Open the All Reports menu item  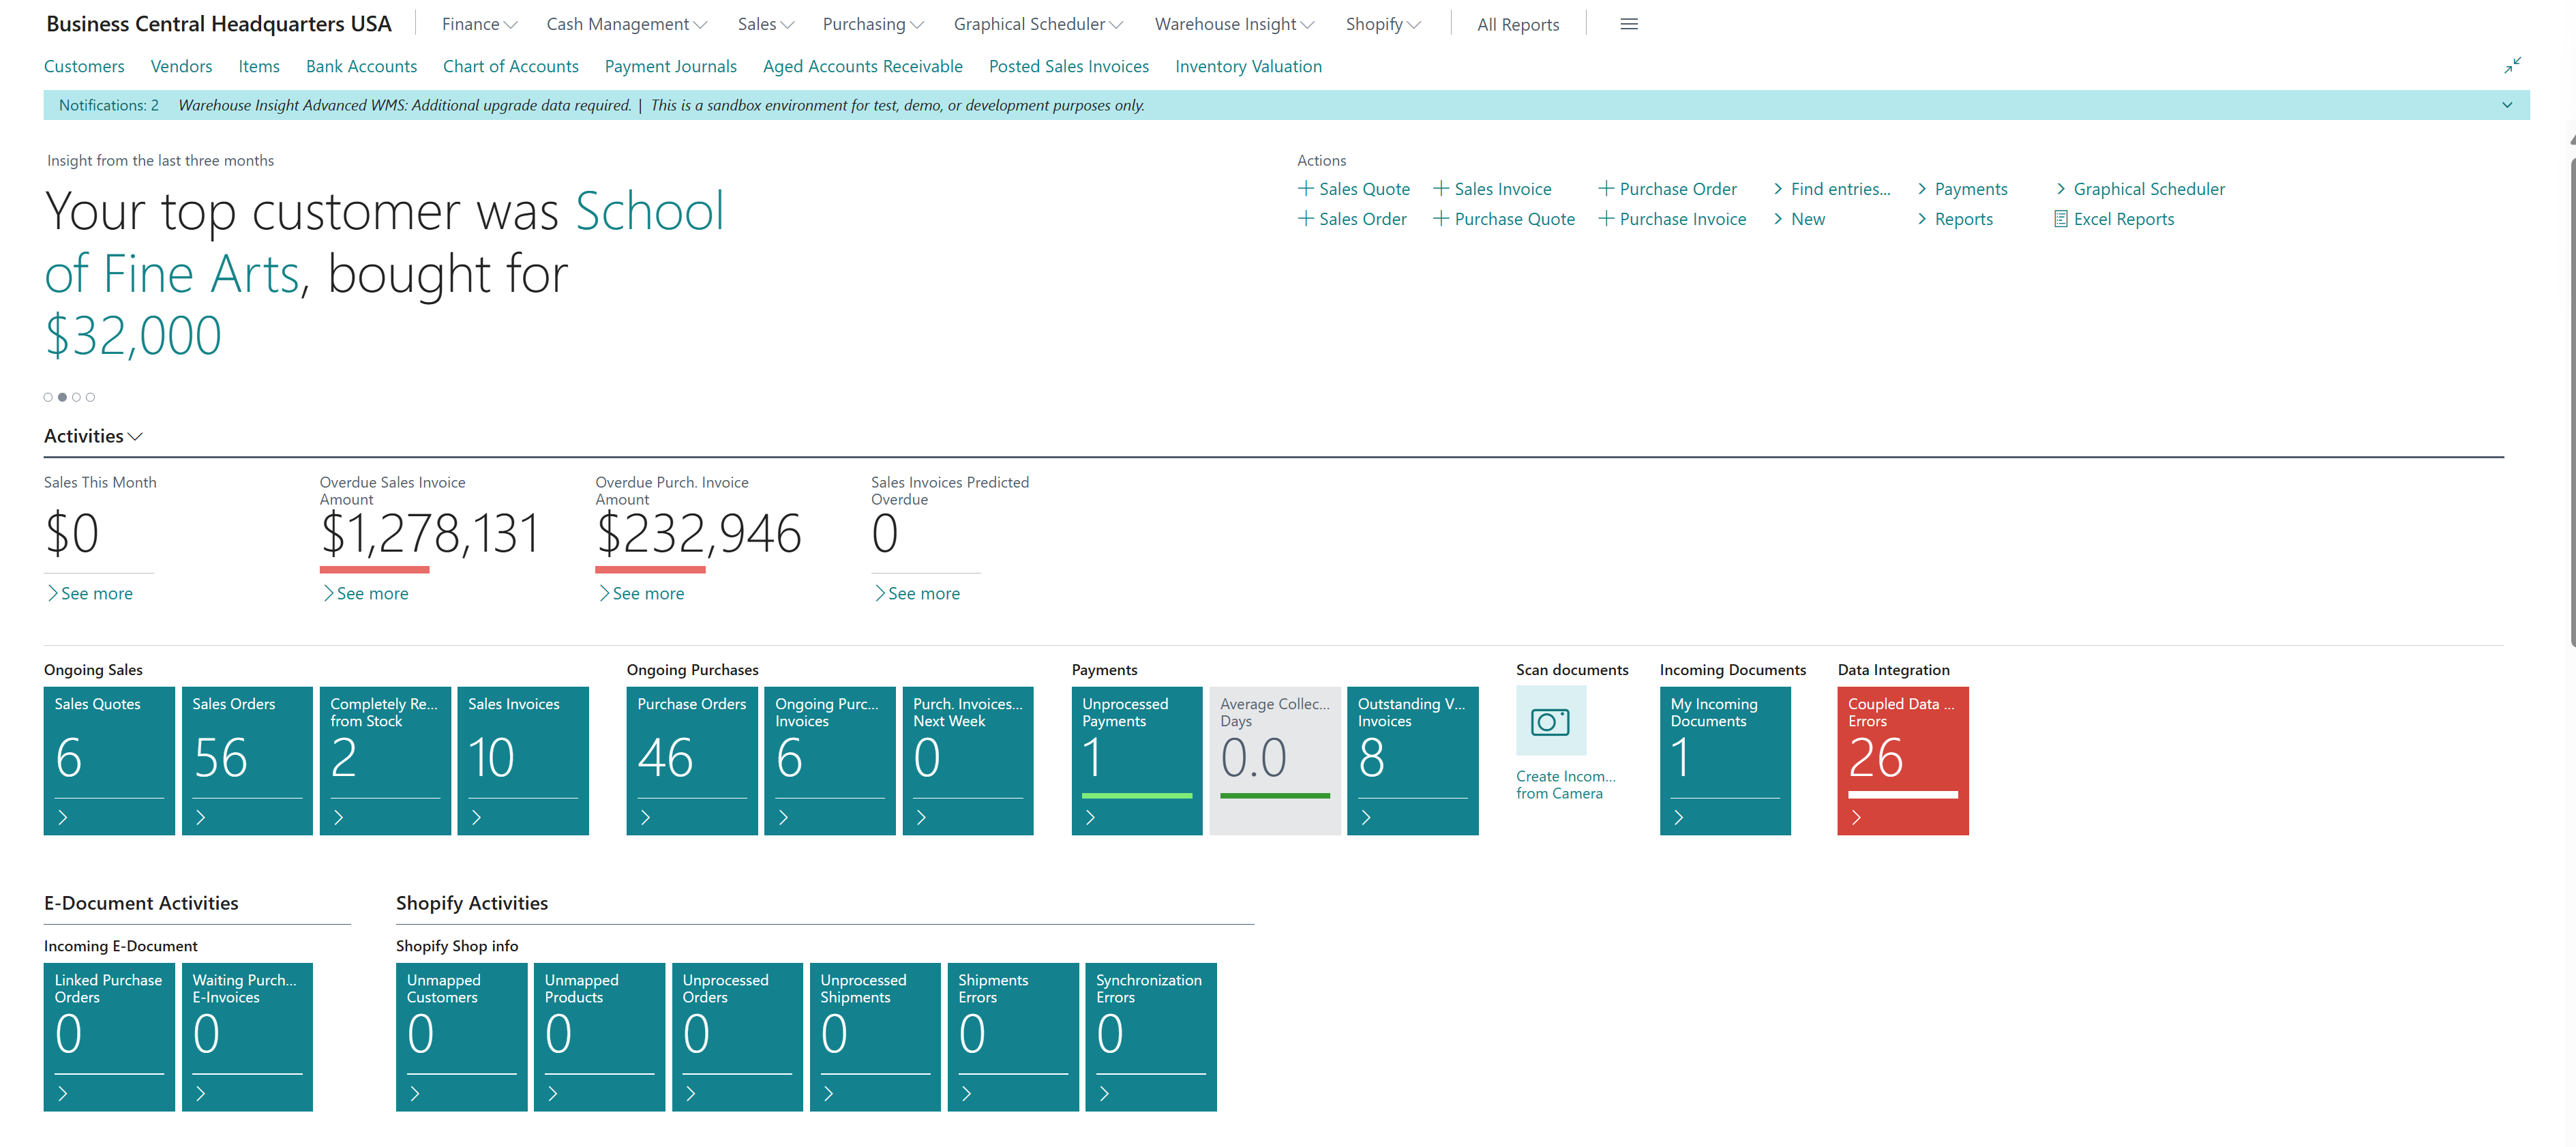point(1517,25)
